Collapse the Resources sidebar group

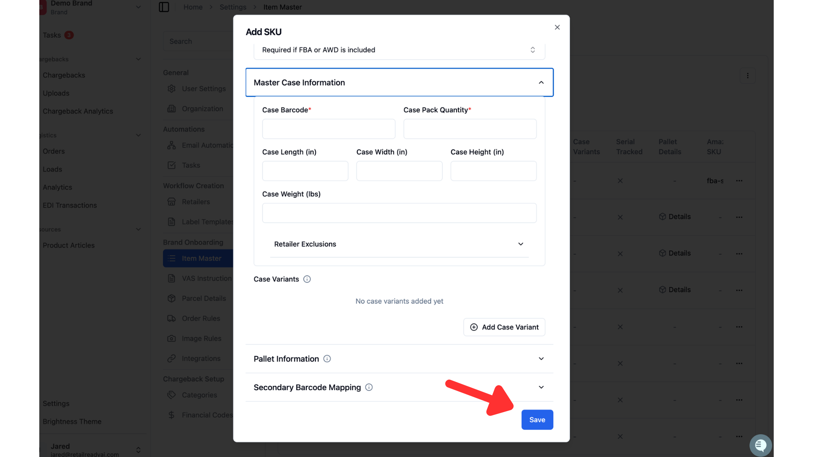tap(138, 229)
